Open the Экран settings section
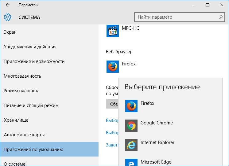 pyautogui.click(x=49, y=32)
